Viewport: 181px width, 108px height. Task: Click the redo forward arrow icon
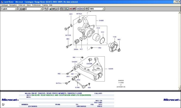coord(81,9)
